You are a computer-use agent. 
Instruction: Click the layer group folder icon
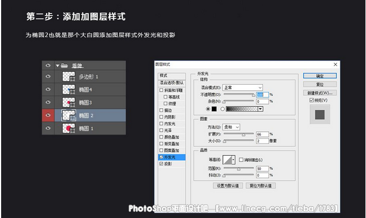[64, 66]
